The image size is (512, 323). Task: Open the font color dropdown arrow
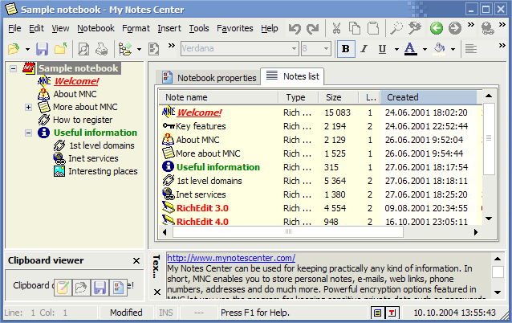tap(424, 49)
